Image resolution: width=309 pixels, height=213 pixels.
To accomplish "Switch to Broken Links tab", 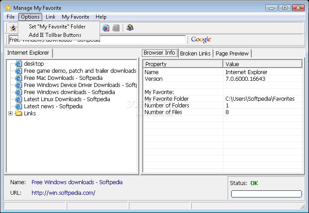I will [x=195, y=53].
